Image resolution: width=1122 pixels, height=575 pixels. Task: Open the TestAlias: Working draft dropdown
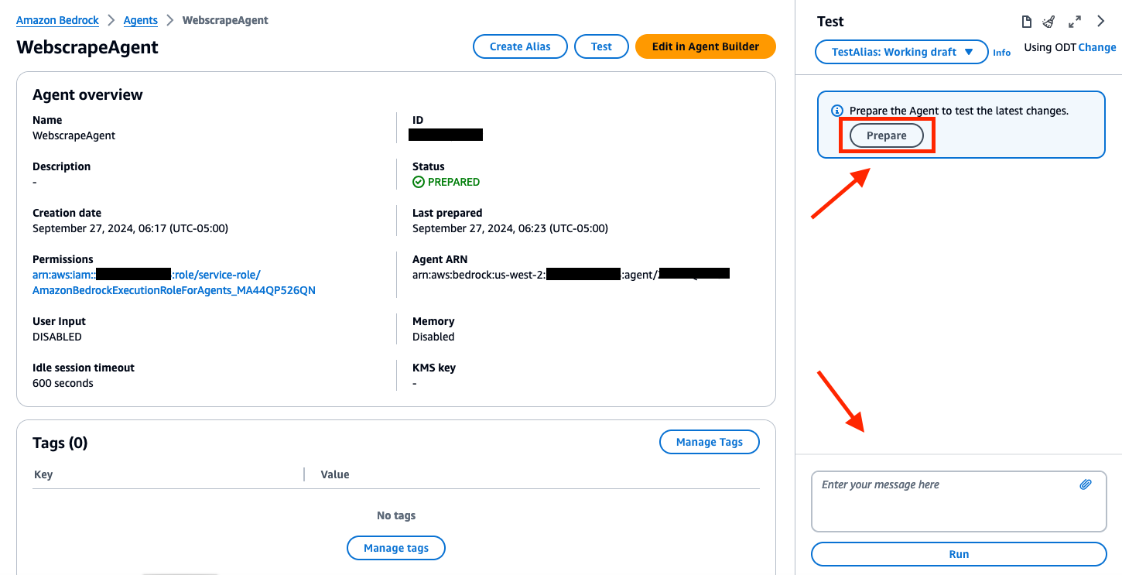901,52
